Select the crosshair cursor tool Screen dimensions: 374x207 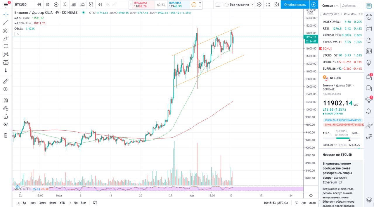click(x=6, y=14)
